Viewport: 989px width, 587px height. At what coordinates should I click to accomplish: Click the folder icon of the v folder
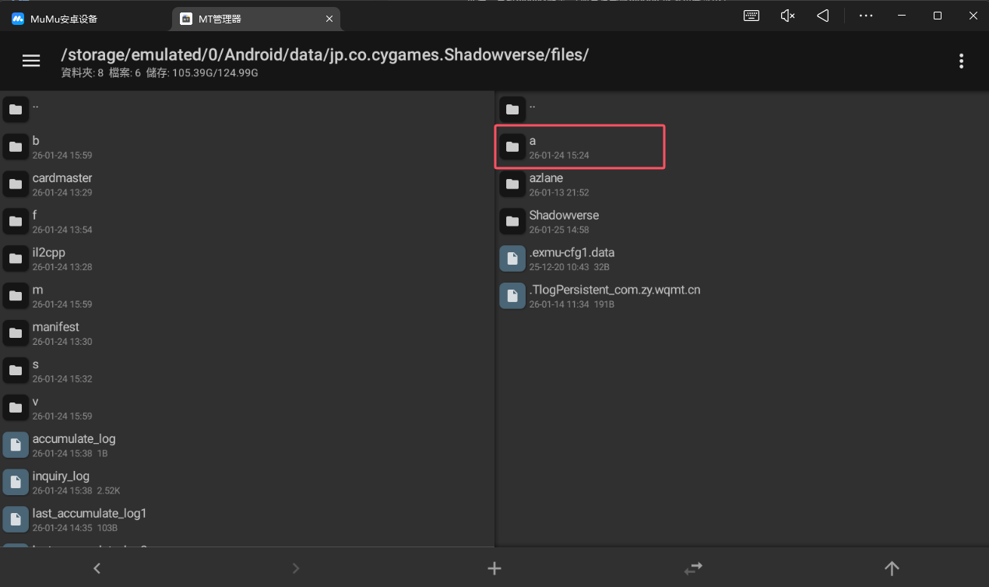(16, 408)
